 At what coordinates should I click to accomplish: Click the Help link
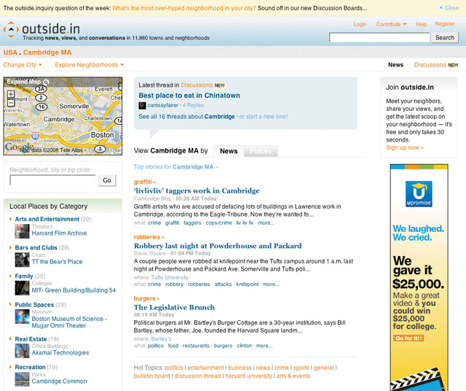[422, 24]
